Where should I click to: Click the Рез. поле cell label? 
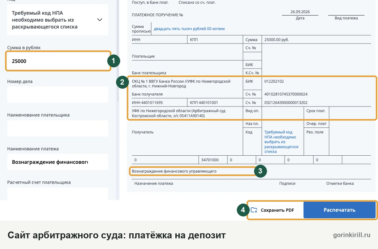pos(315,132)
